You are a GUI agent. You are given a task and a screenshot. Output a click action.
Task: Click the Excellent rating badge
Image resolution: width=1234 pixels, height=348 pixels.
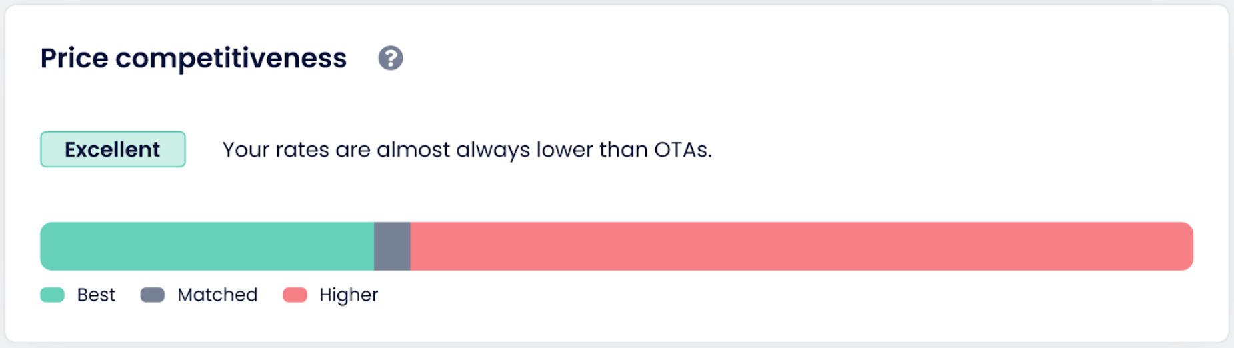(x=113, y=149)
